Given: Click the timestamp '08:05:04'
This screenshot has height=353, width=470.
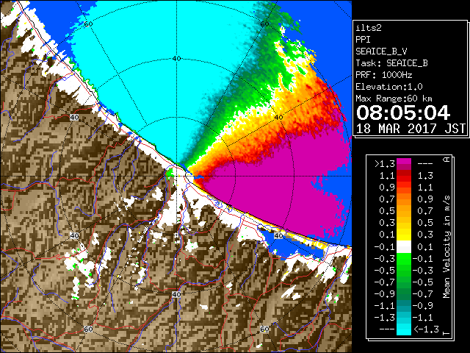Looking at the screenshot, I should tap(403, 113).
